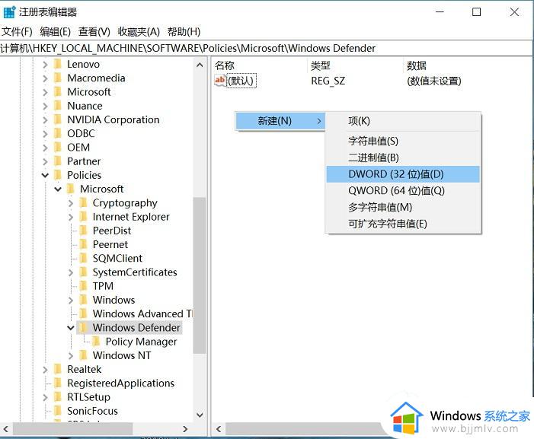Screen dimensions: 534x439
Task: Click the RegisteredApplications folder icon
Action: (x=58, y=383)
